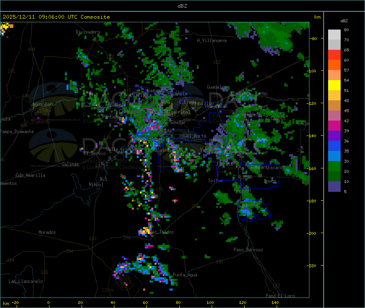Click the dBZ title at top center
The width and height of the screenshot is (365, 308).
182,6
